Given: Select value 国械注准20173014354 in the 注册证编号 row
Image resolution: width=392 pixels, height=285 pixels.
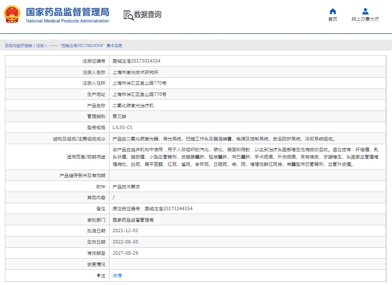Looking at the screenshot, I should [x=136, y=61].
